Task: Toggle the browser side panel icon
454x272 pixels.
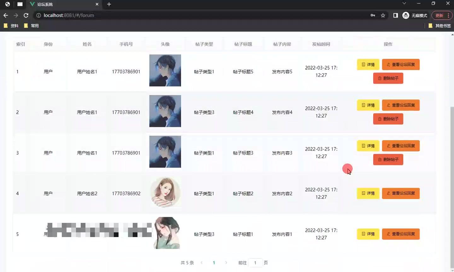Action: click(396, 15)
